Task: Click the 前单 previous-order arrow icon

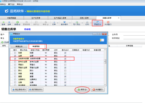Action: tap(3, 22)
